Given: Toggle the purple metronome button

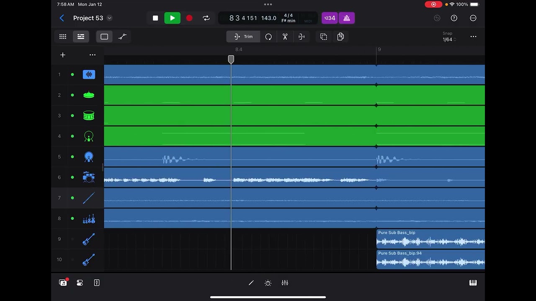Looking at the screenshot, I should tap(347, 18).
